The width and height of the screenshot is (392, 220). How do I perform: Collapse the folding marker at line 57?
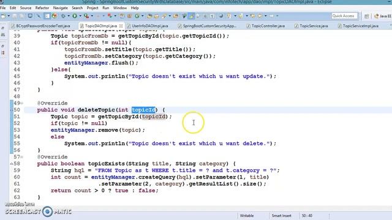click(x=22, y=157)
